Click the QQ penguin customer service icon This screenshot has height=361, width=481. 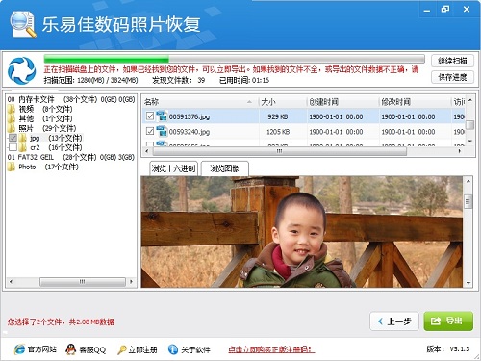(x=70, y=349)
